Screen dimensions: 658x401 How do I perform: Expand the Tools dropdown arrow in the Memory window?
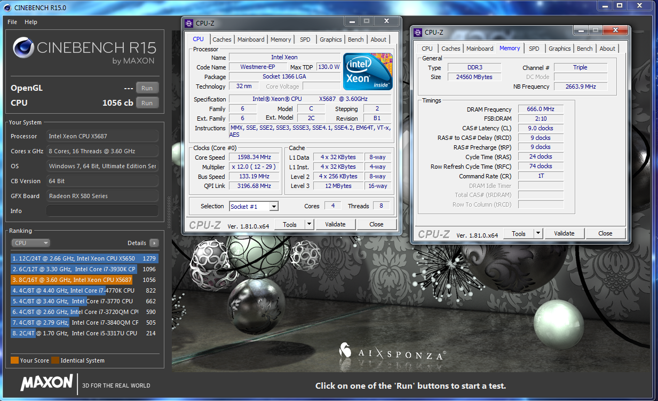click(538, 233)
